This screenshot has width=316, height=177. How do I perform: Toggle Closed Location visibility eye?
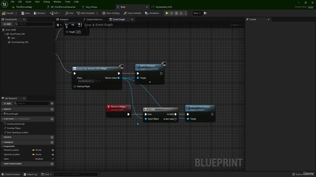tap(53, 150)
